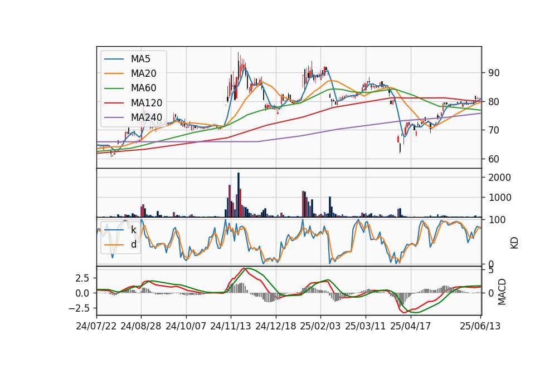Click the 25/03/11 date axis label
Screen dimensions: 535x384
366,326
